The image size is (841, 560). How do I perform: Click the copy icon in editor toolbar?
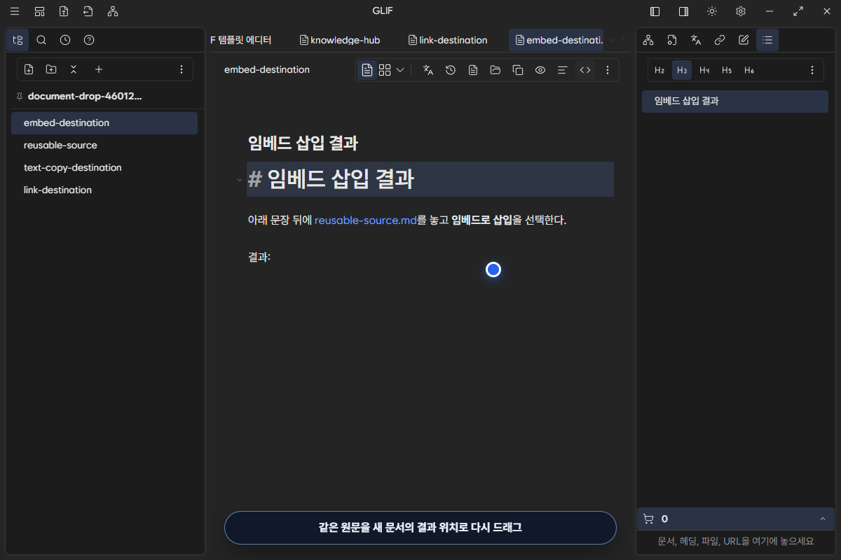tap(518, 70)
